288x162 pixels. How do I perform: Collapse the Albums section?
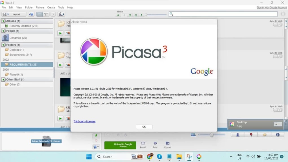point(3,21)
